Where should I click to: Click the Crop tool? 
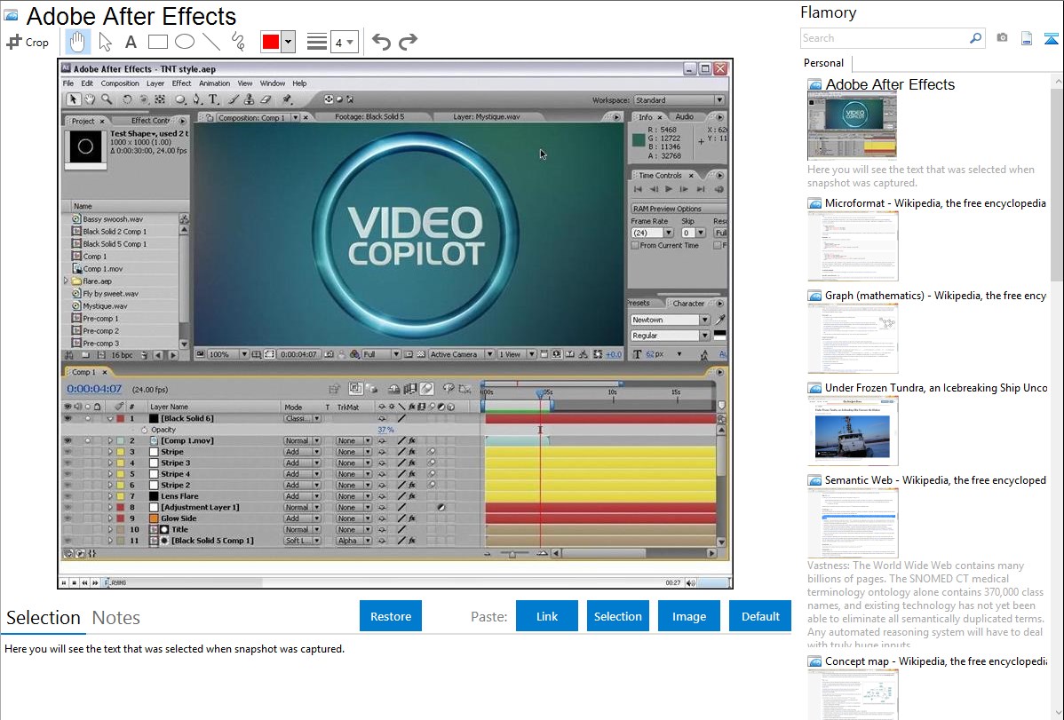click(28, 42)
